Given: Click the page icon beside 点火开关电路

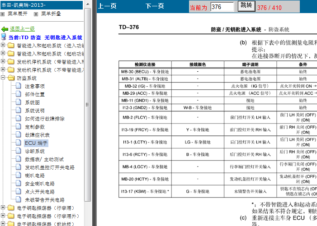Looking at the screenshot, I should tap(19, 192).
